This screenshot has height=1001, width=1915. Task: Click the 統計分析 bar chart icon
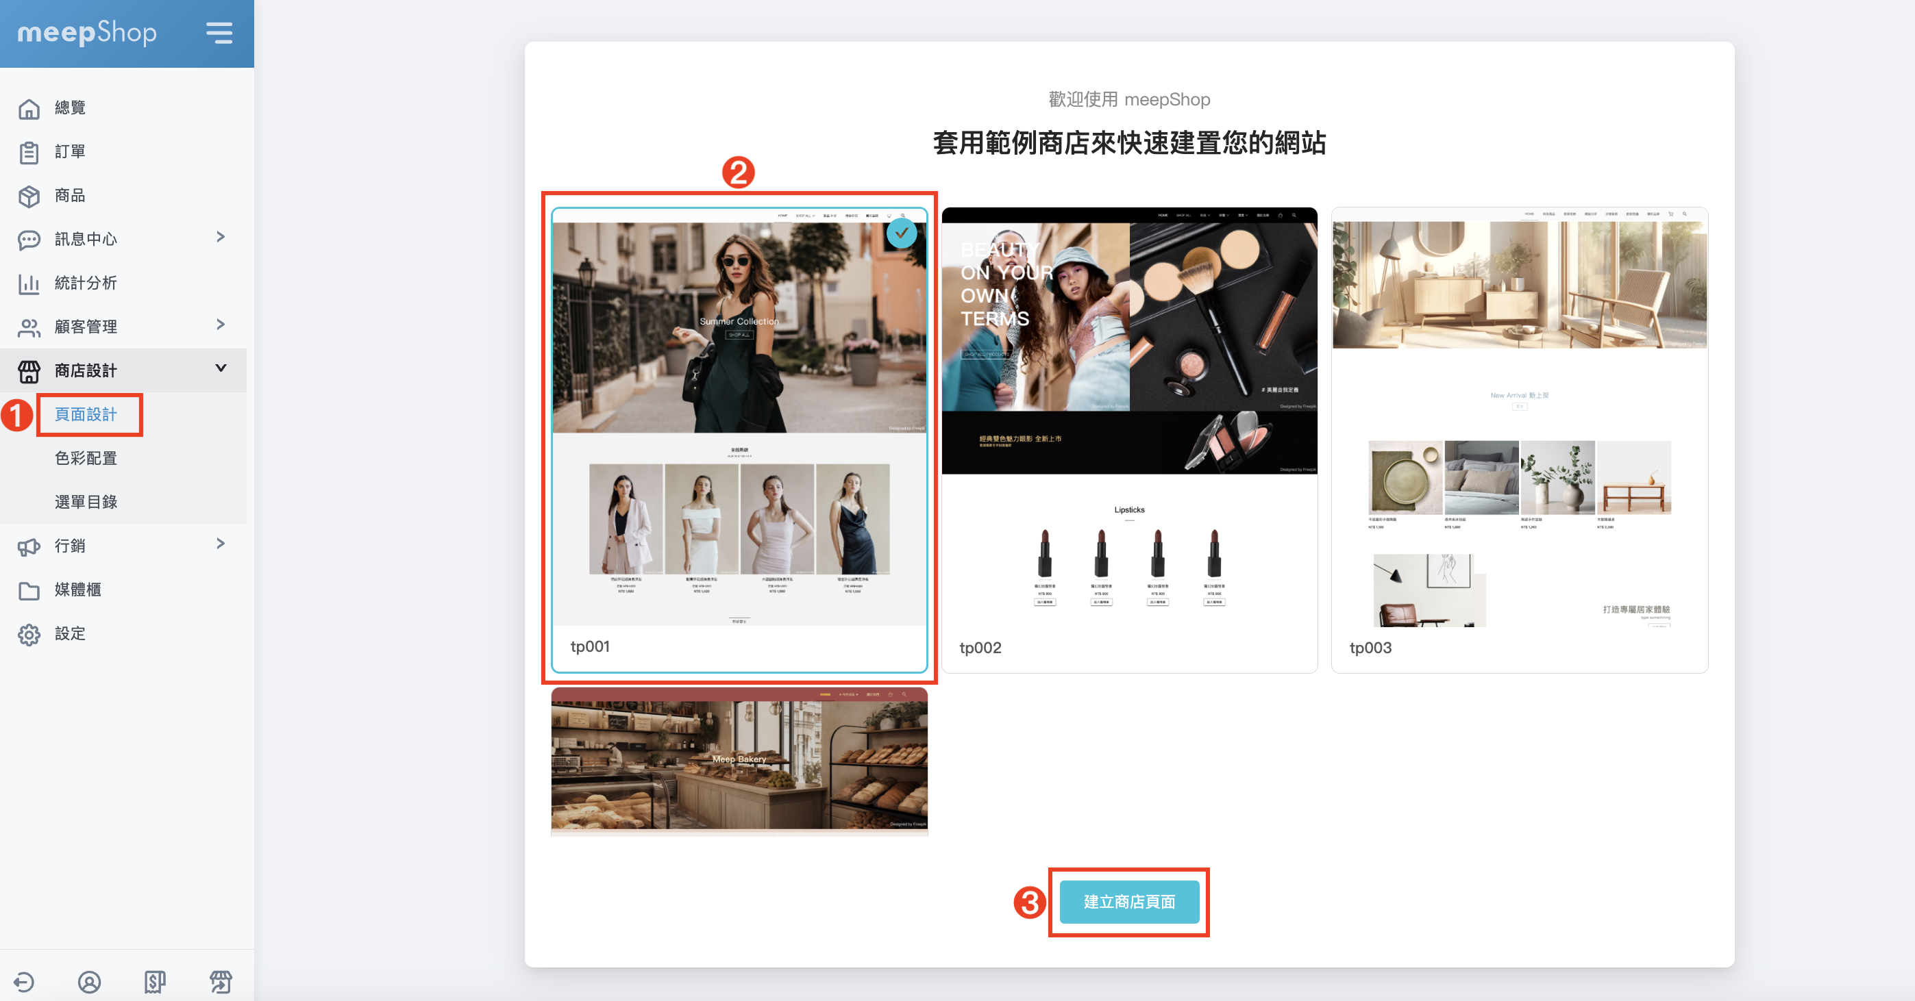[x=29, y=284]
